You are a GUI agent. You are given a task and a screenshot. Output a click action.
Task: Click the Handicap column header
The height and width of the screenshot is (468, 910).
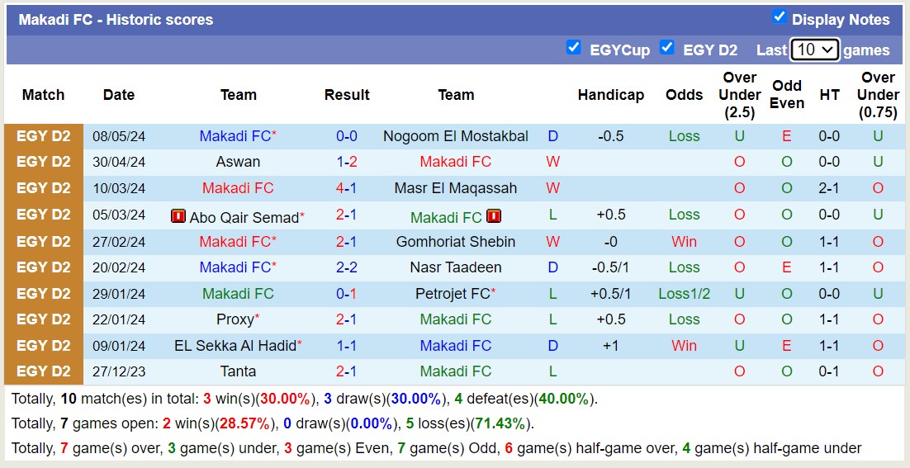pyautogui.click(x=610, y=95)
